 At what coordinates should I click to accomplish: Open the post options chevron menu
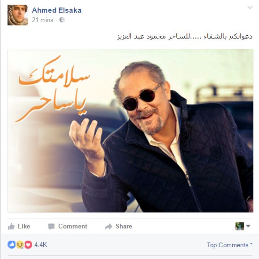250,8
